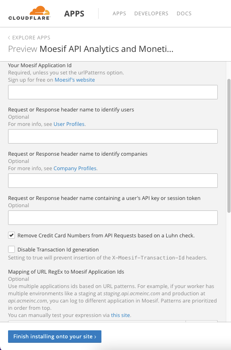Focus the identify users header field
Image resolution: width=231 pixels, height=350 pixels.
pos(113,136)
